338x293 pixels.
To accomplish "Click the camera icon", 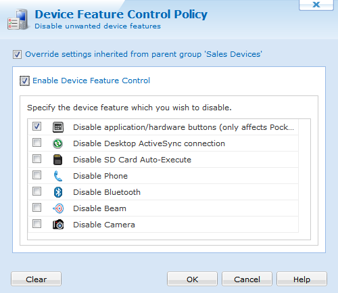I will coord(58,225).
